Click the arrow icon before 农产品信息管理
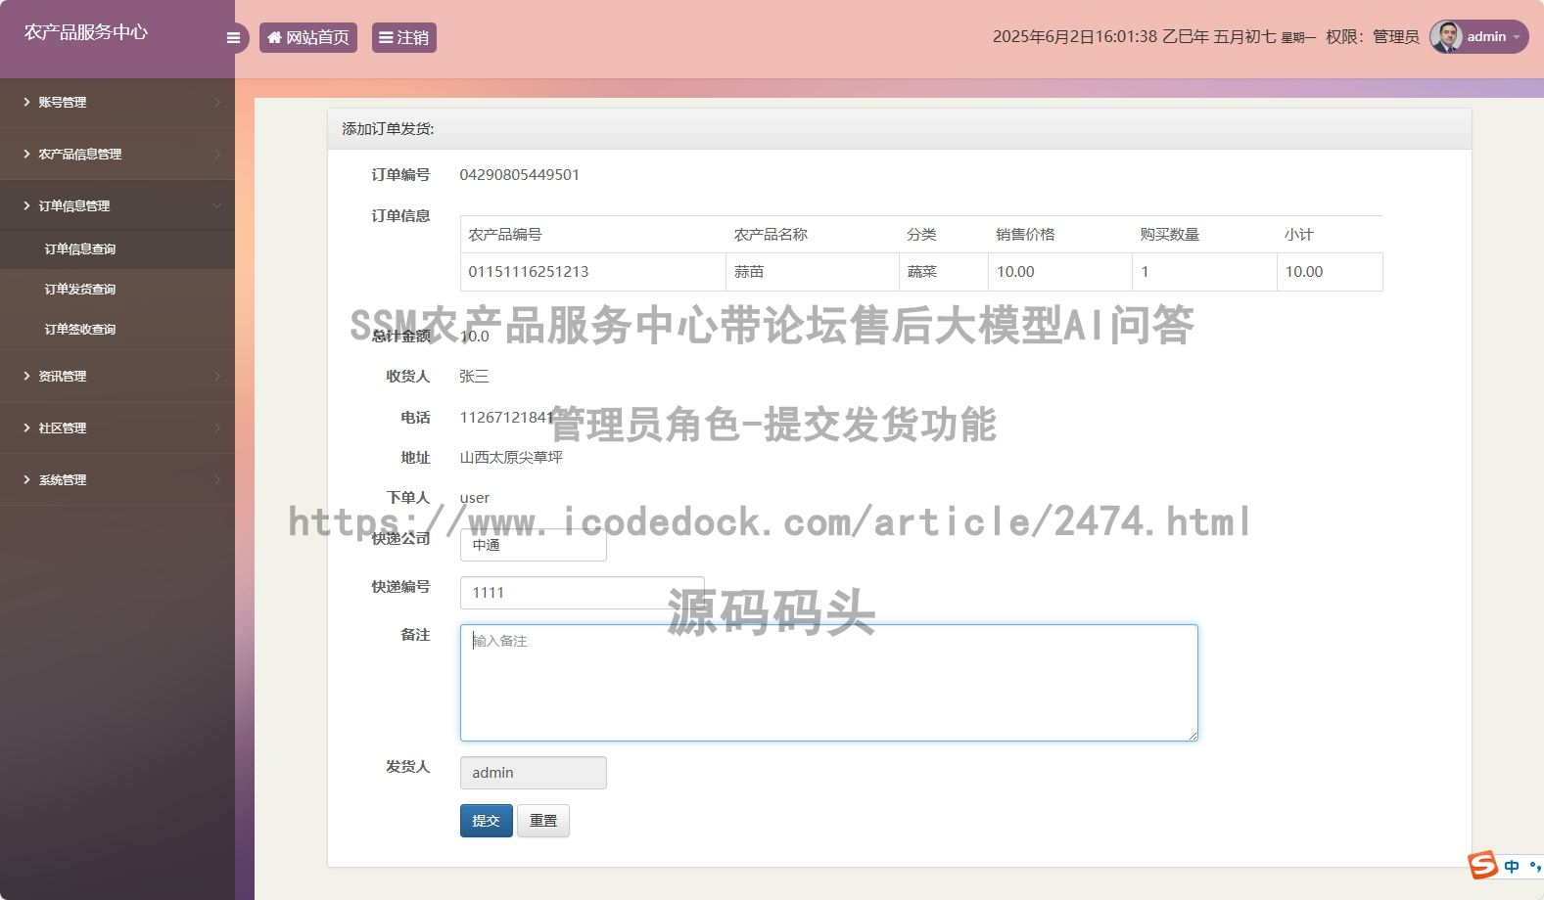This screenshot has width=1544, height=900. click(x=26, y=154)
